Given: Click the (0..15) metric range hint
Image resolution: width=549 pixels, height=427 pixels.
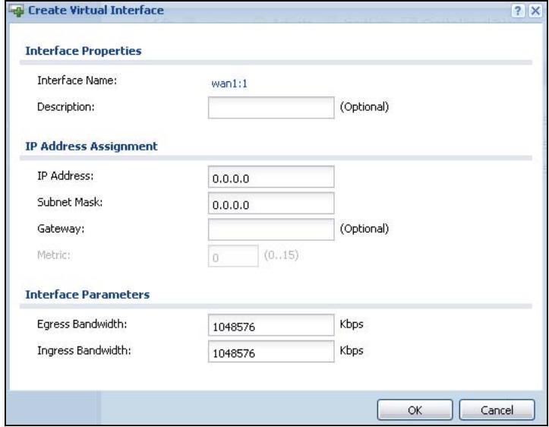Looking at the screenshot, I should (x=281, y=255).
